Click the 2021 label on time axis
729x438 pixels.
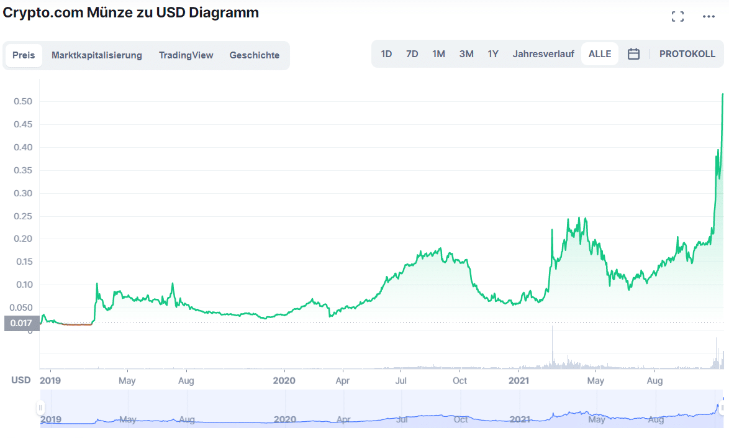coord(519,381)
